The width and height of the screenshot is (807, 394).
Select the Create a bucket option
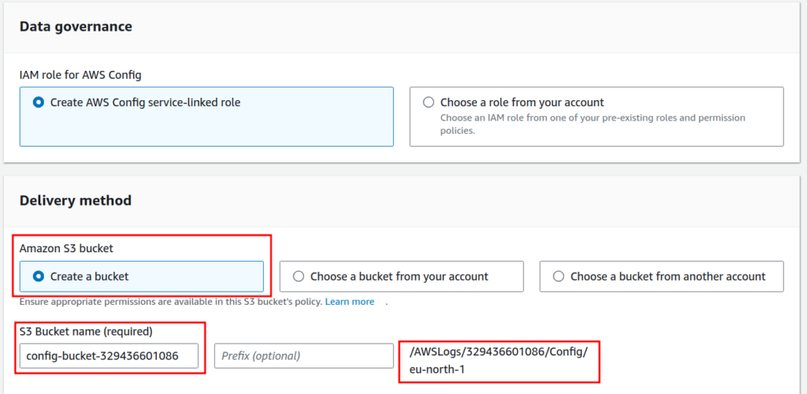point(142,277)
